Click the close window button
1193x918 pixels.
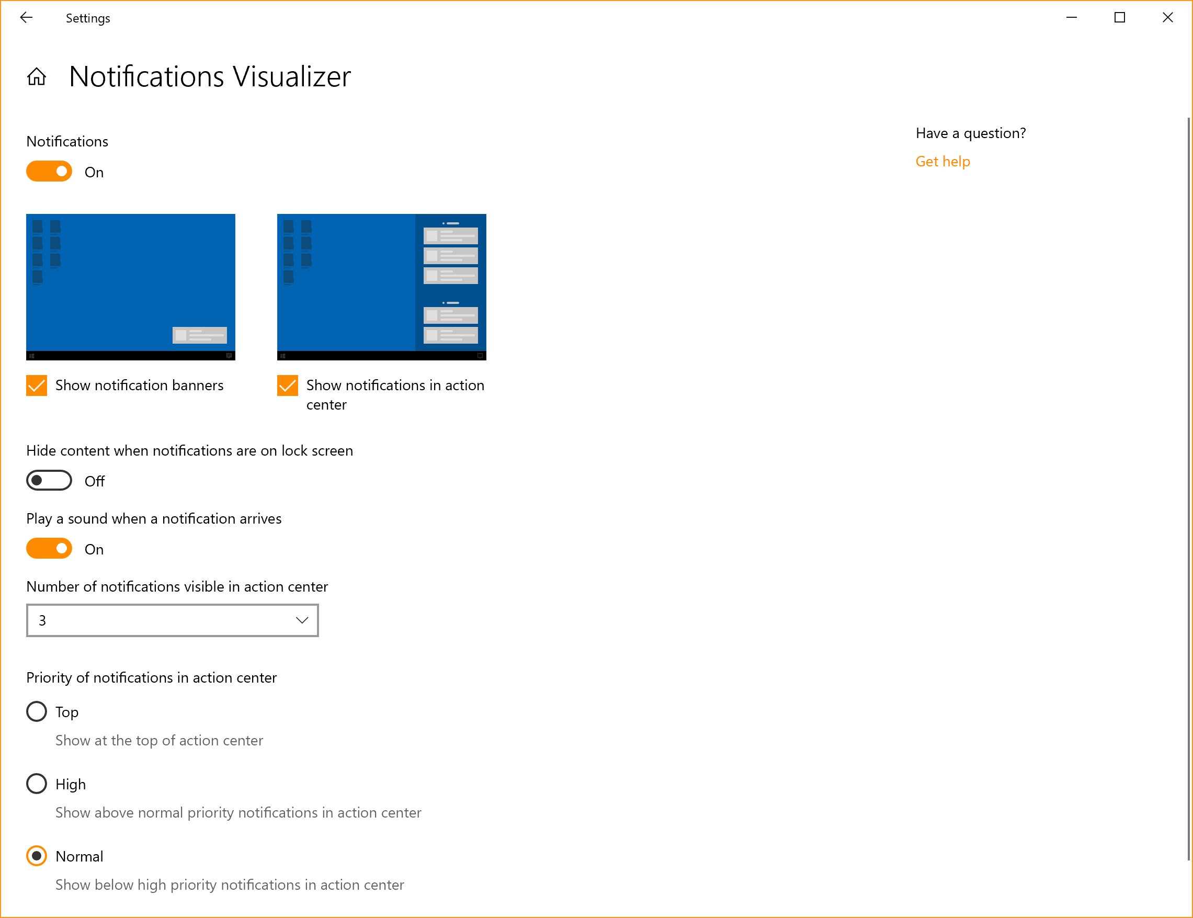tap(1168, 16)
